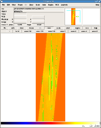Click the 'zoom 4' button

84,31
